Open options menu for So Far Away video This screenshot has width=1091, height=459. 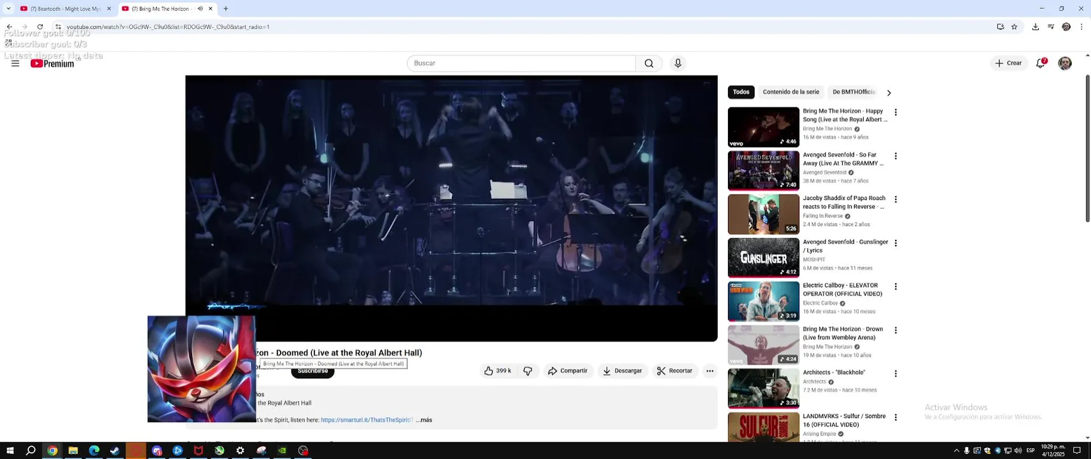coord(896,156)
